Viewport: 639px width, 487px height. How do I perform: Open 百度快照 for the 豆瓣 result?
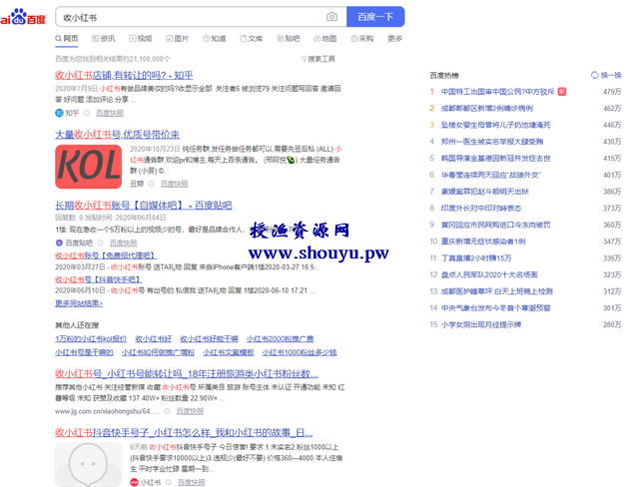(x=174, y=184)
